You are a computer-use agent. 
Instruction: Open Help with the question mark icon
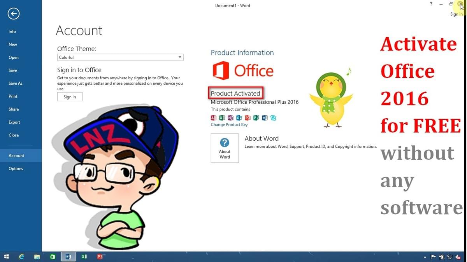[x=431, y=4]
